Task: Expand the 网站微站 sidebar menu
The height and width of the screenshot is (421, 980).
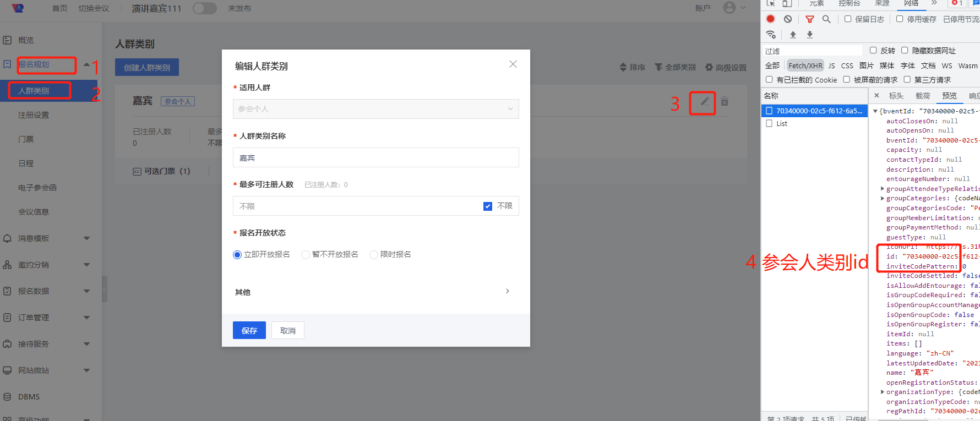Action: [x=86, y=370]
